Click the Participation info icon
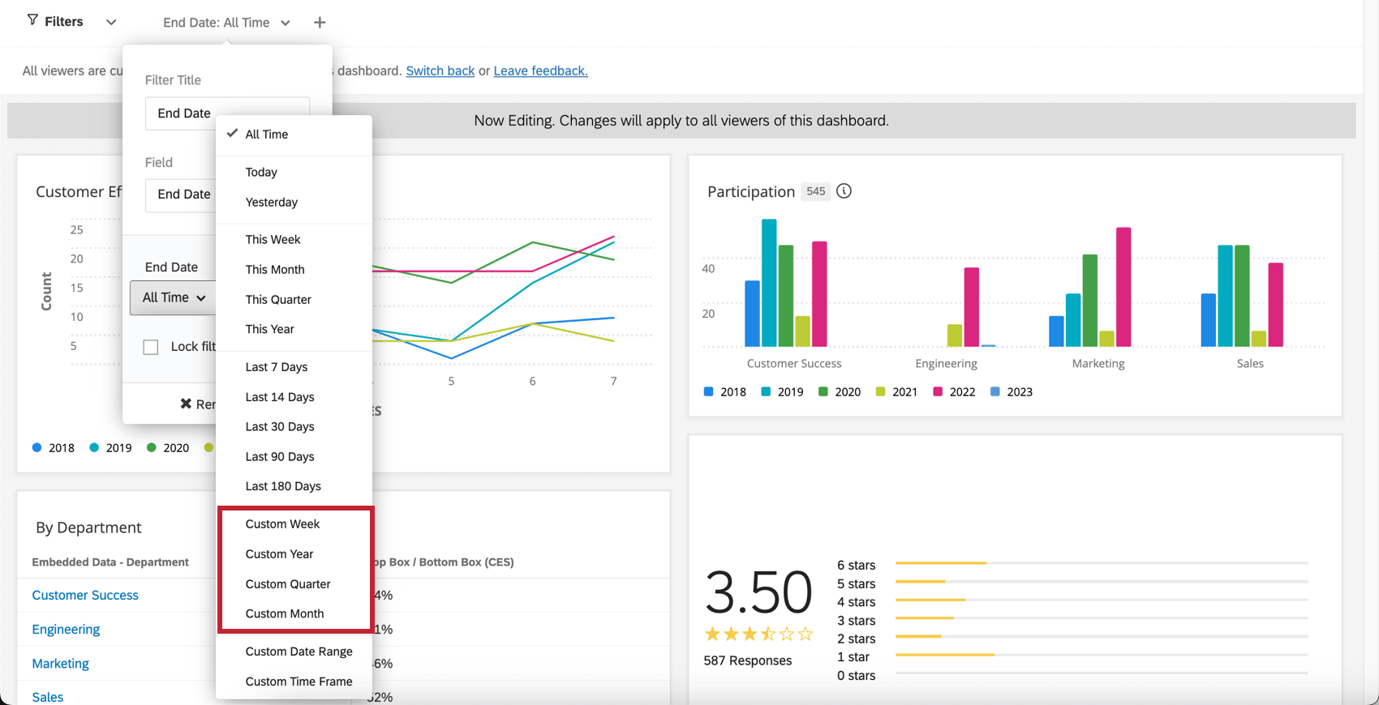Viewport: 1379px width, 705px height. coord(844,191)
